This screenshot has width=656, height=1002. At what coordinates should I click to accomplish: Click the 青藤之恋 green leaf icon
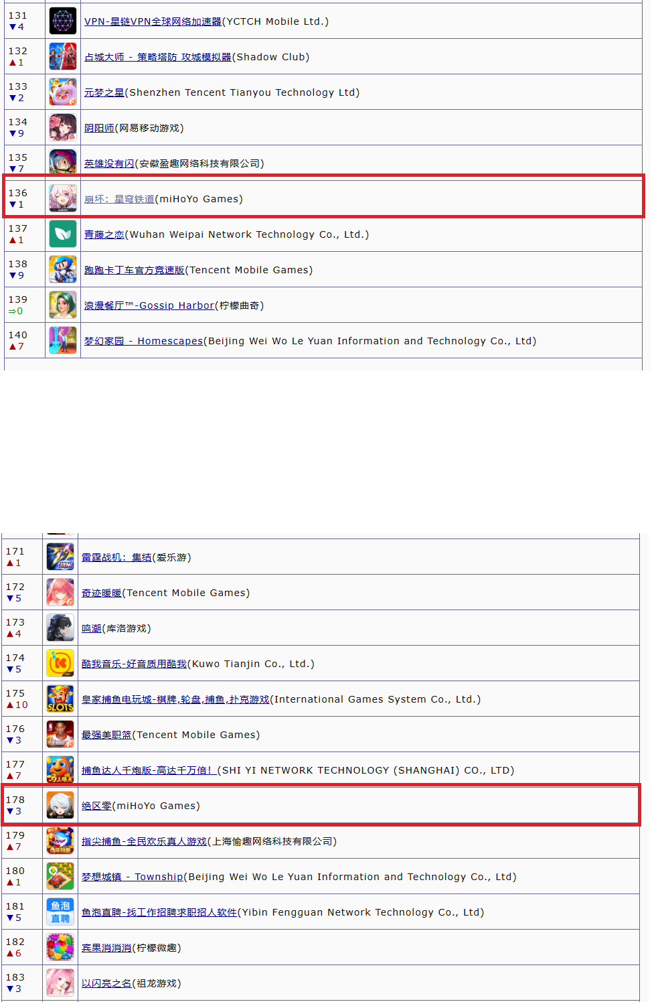[63, 234]
